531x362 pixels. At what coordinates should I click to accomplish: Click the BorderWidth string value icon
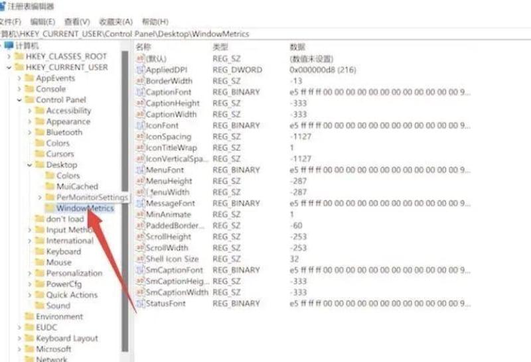tap(140, 81)
